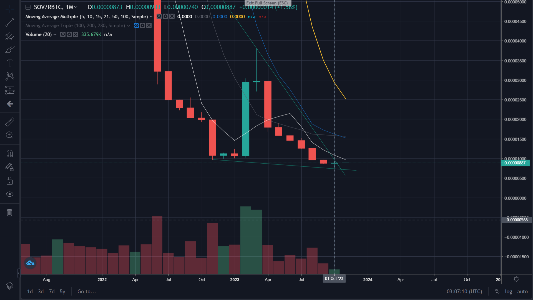This screenshot has height=300, width=533.
Task: Hide the Moving Average Multiple indicator
Action: click(159, 16)
